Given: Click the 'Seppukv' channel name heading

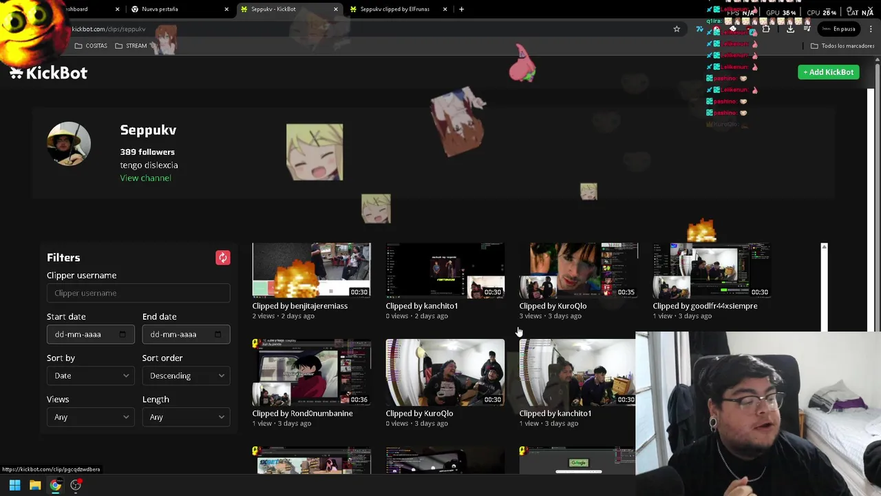Looking at the screenshot, I should pos(148,130).
